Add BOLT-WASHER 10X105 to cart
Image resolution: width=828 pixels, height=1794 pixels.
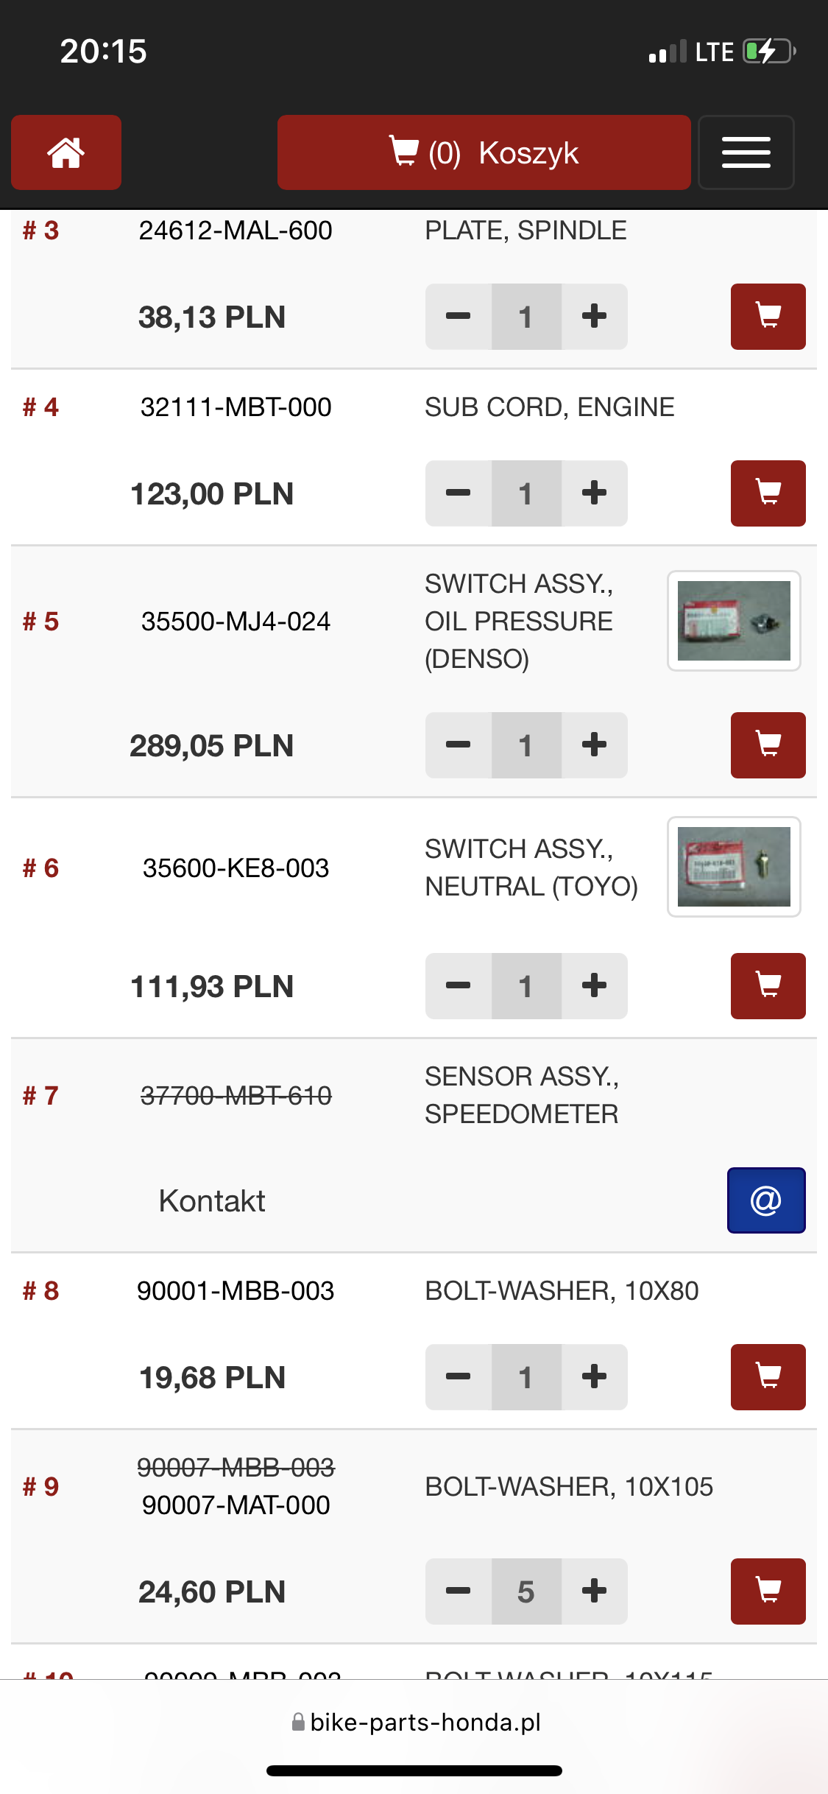coord(768,1591)
